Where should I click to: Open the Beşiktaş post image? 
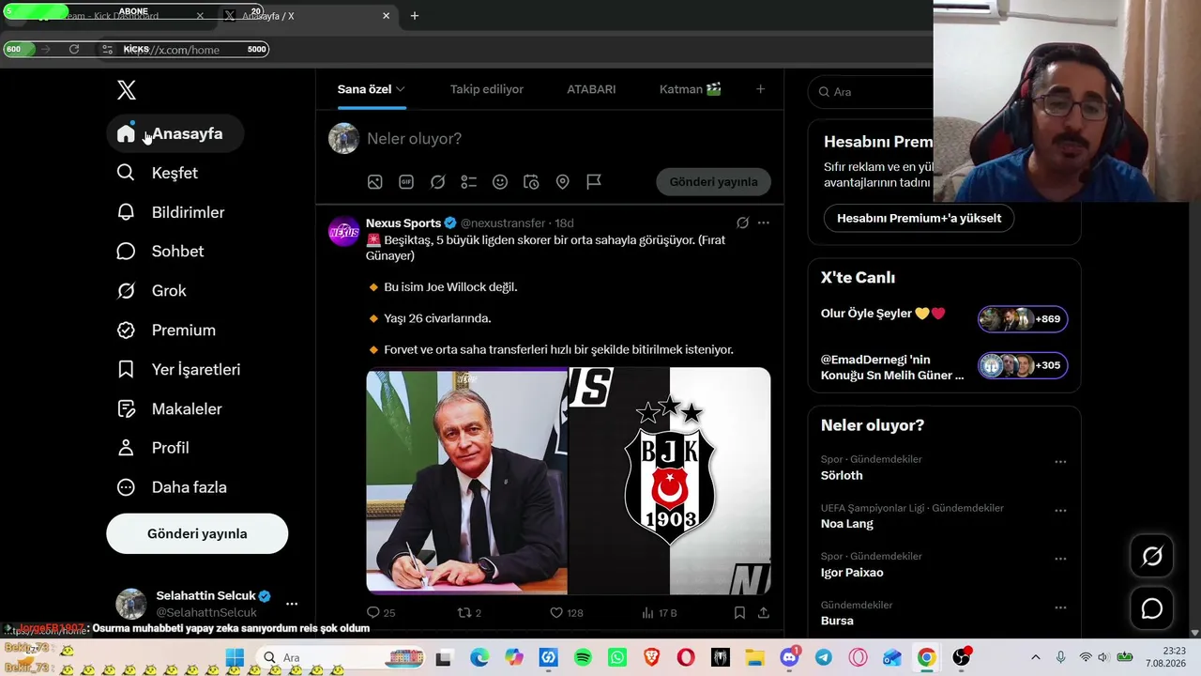pyautogui.click(x=569, y=481)
